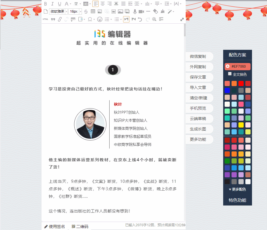Click the emoji smiley icon
The width and height of the screenshot is (267, 230).
coord(100,19)
